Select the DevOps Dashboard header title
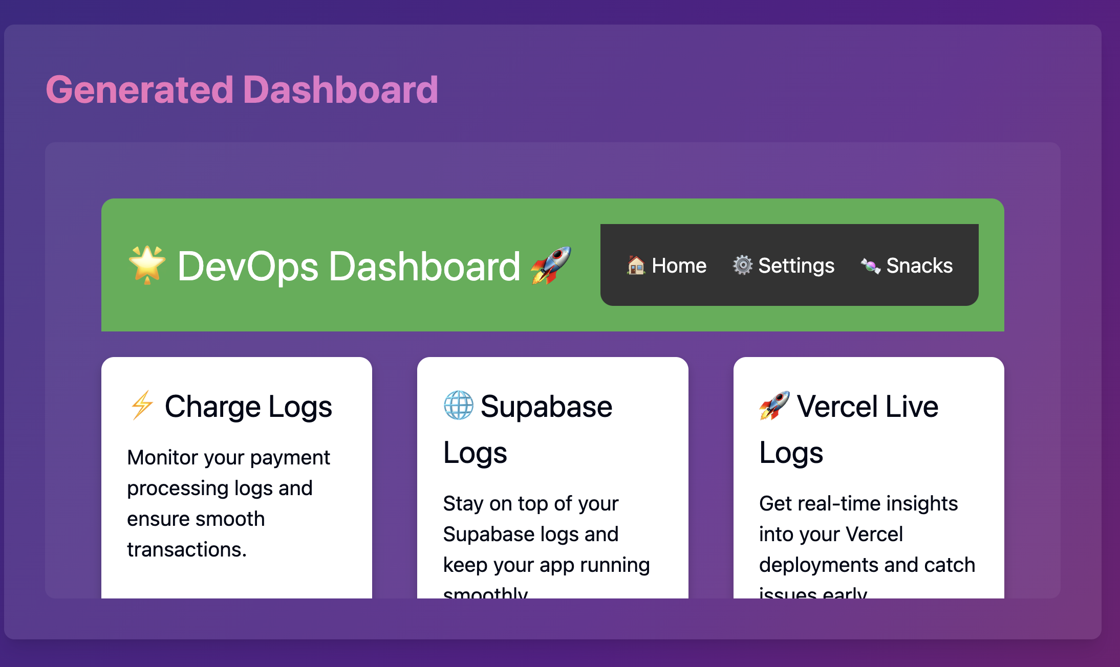This screenshot has width=1120, height=667. tap(348, 266)
